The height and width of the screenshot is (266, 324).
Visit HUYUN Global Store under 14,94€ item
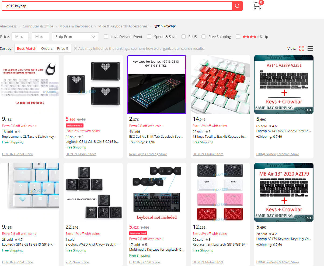click(x=208, y=154)
